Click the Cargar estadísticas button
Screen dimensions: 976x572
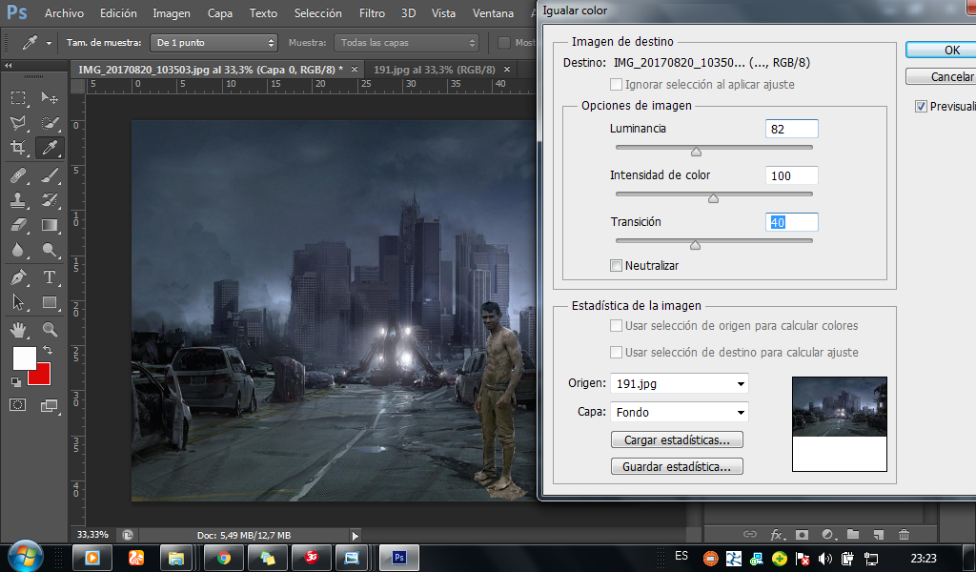coord(677,440)
